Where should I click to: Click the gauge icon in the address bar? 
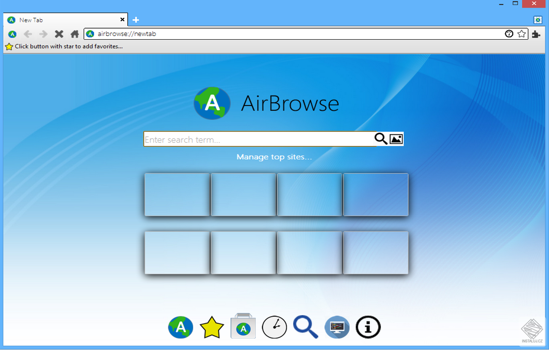(x=509, y=34)
